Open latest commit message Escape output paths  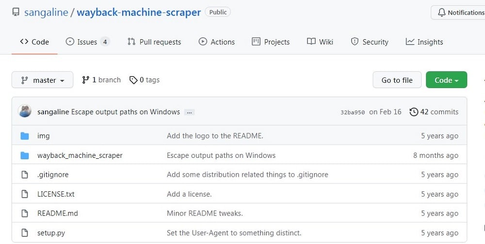click(x=126, y=112)
